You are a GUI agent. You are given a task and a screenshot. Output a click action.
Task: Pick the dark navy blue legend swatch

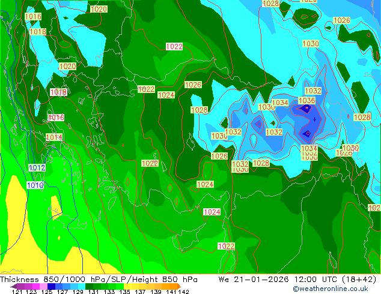pos(51,286)
